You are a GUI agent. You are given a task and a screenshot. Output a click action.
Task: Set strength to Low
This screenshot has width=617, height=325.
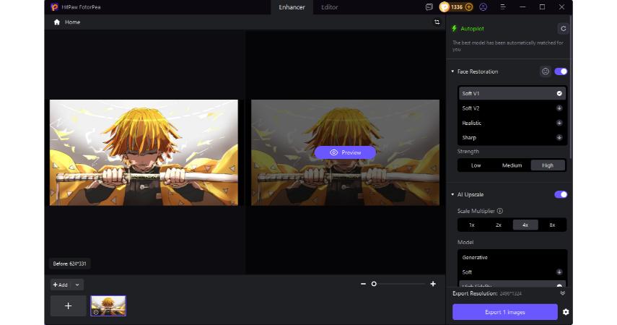pos(476,165)
